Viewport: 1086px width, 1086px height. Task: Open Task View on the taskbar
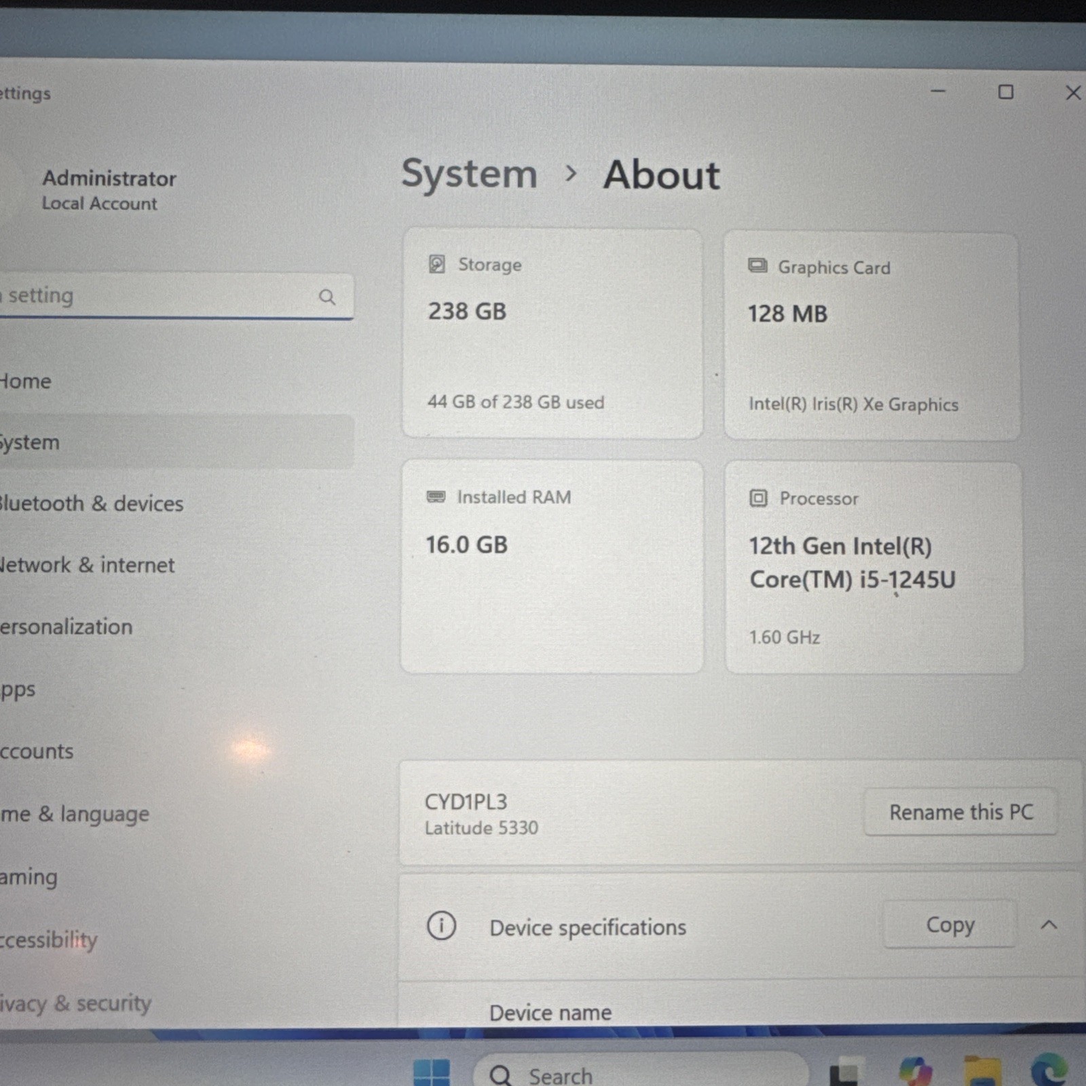pos(846,1072)
